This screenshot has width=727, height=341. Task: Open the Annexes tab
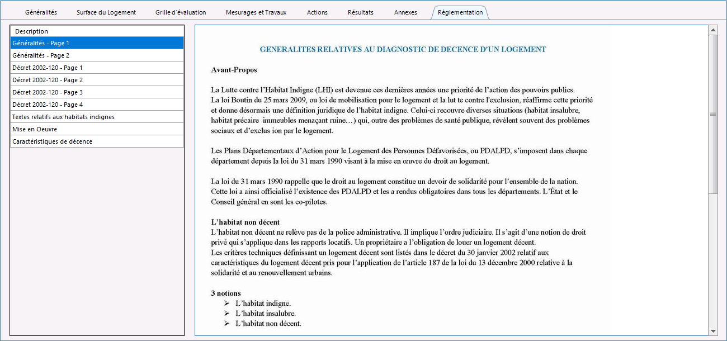pyautogui.click(x=405, y=12)
